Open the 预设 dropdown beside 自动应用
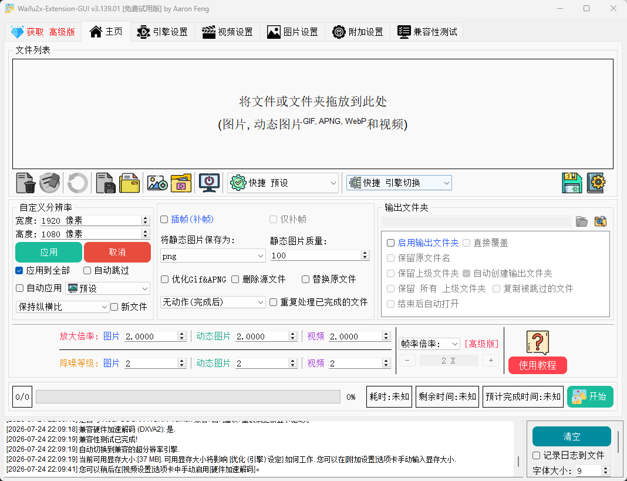This screenshot has height=481, width=627. tap(108, 288)
